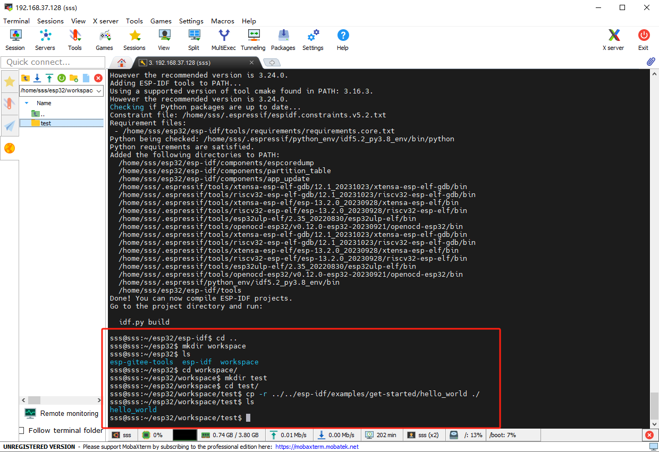Open the Sessions star toolbar button
The image size is (659, 452).
[134, 40]
